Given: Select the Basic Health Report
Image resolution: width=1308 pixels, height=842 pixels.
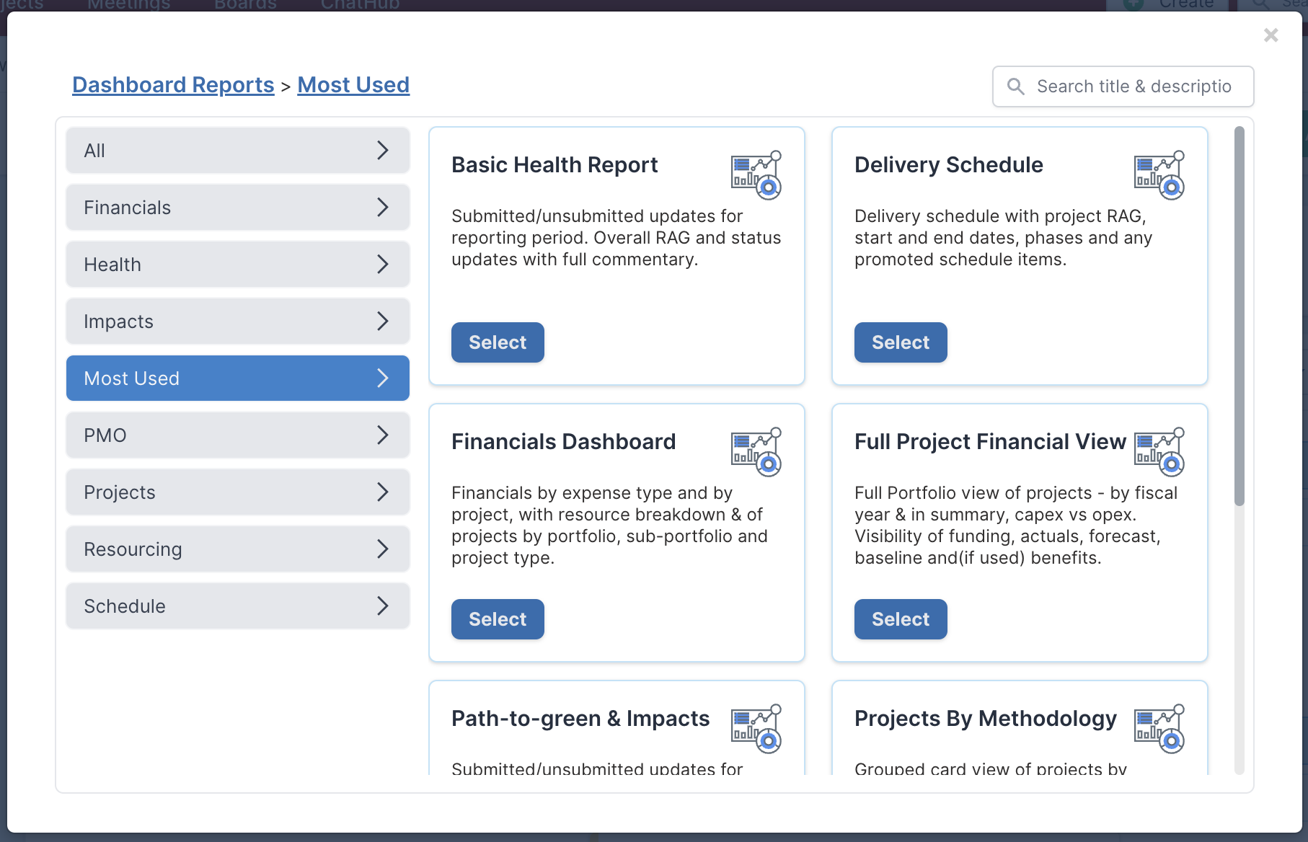Looking at the screenshot, I should [498, 342].
